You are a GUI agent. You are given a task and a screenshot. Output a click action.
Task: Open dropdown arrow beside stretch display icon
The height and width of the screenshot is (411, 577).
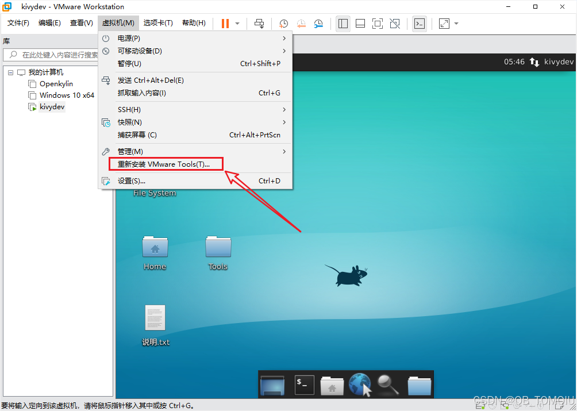[456, 24]
